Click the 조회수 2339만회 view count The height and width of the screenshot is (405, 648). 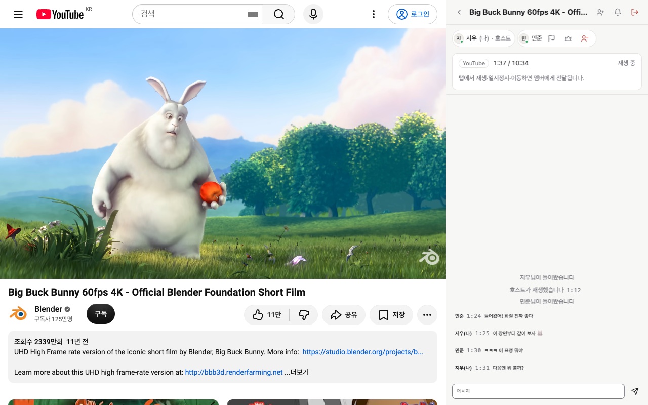pyautogui.click(x=38, y=342)
